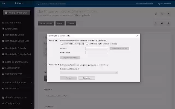
Task: Click the Firmar button in the dialog
Action: [x=69, y=78]
